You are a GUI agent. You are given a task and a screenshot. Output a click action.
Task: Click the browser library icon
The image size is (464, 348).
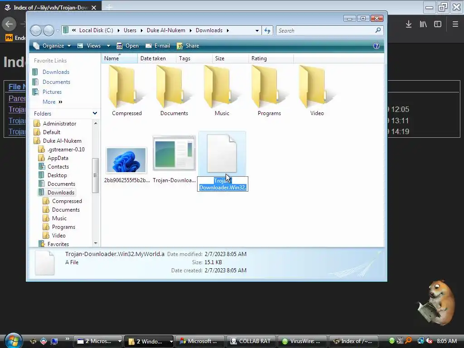[423, 24]
